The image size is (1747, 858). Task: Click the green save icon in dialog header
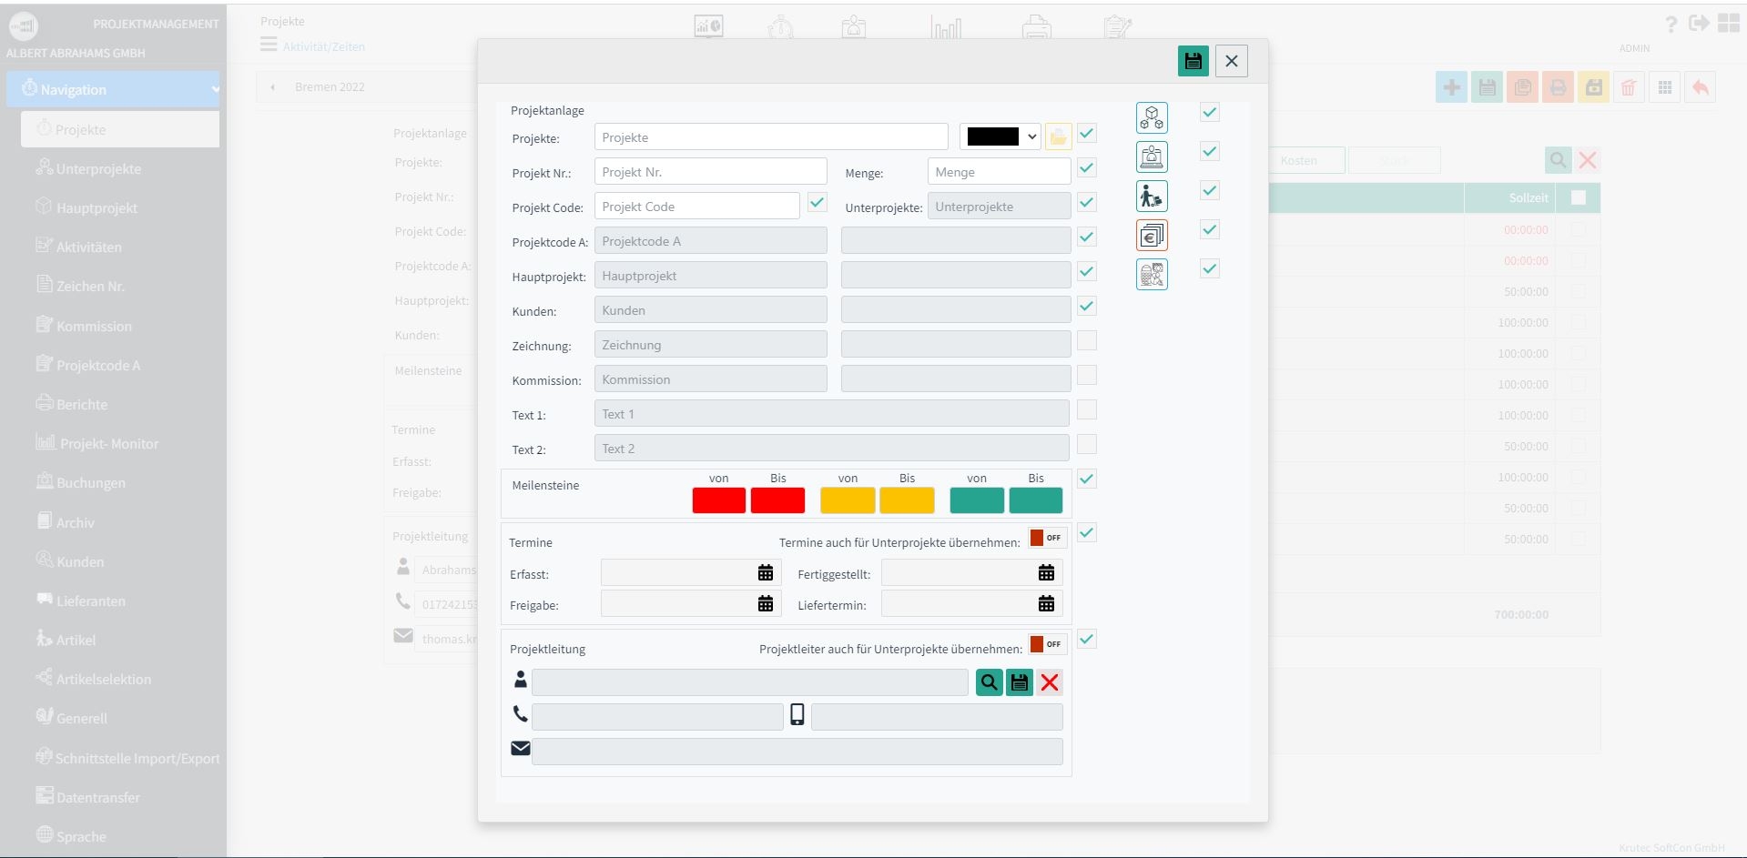click(1193, 61)
